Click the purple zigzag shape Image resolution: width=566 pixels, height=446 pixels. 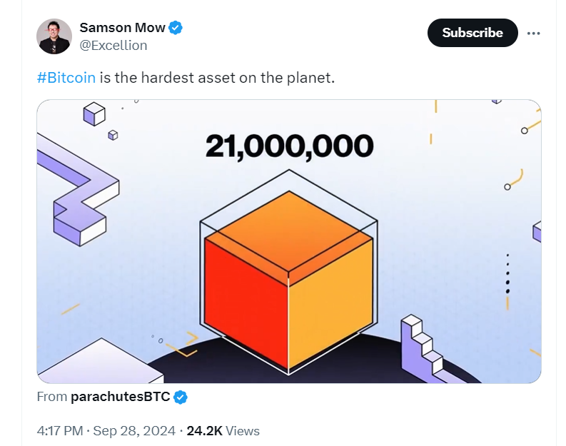[78, 190]
